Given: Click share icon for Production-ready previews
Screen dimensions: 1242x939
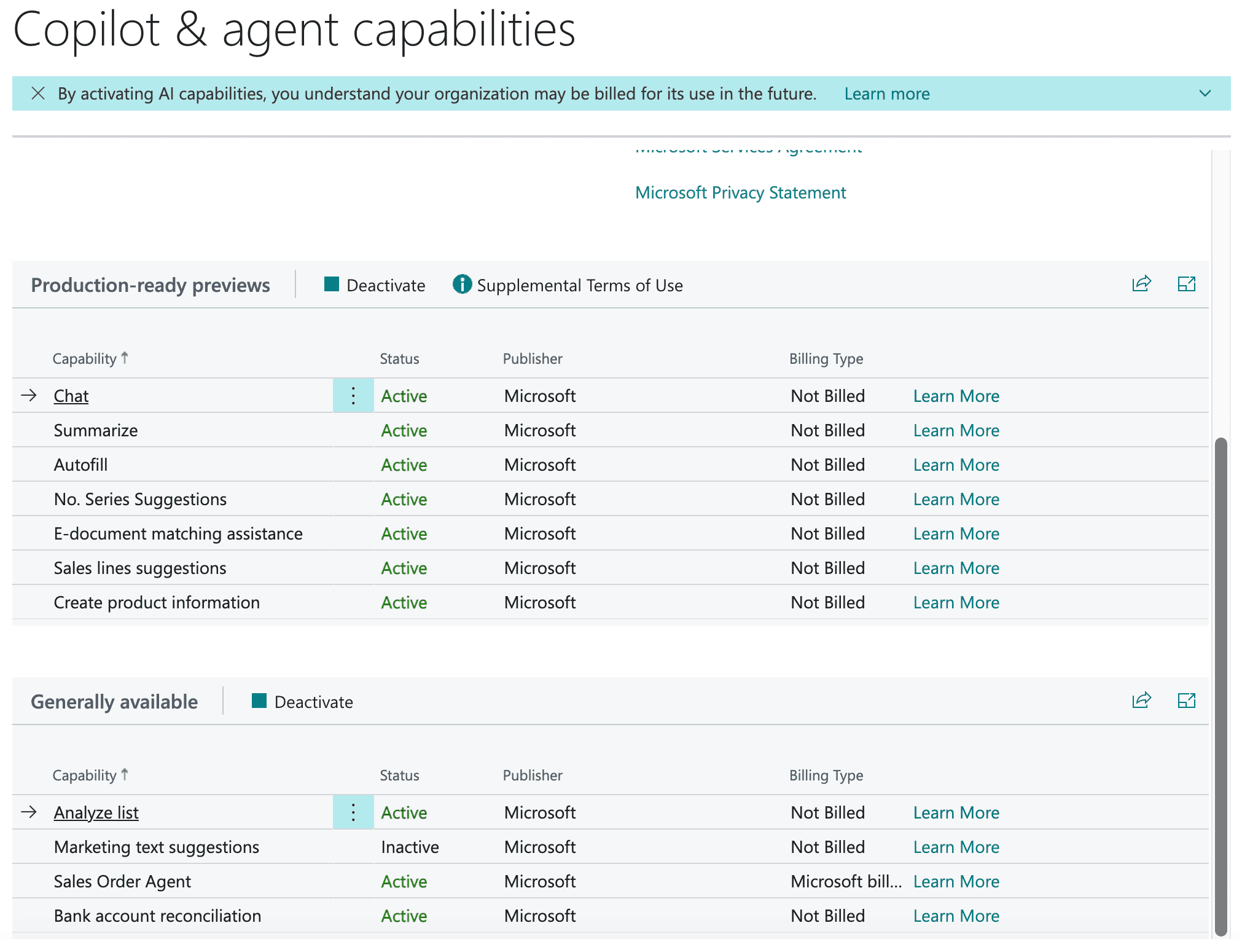Looking at the screenshot, I should (1141, 284).
